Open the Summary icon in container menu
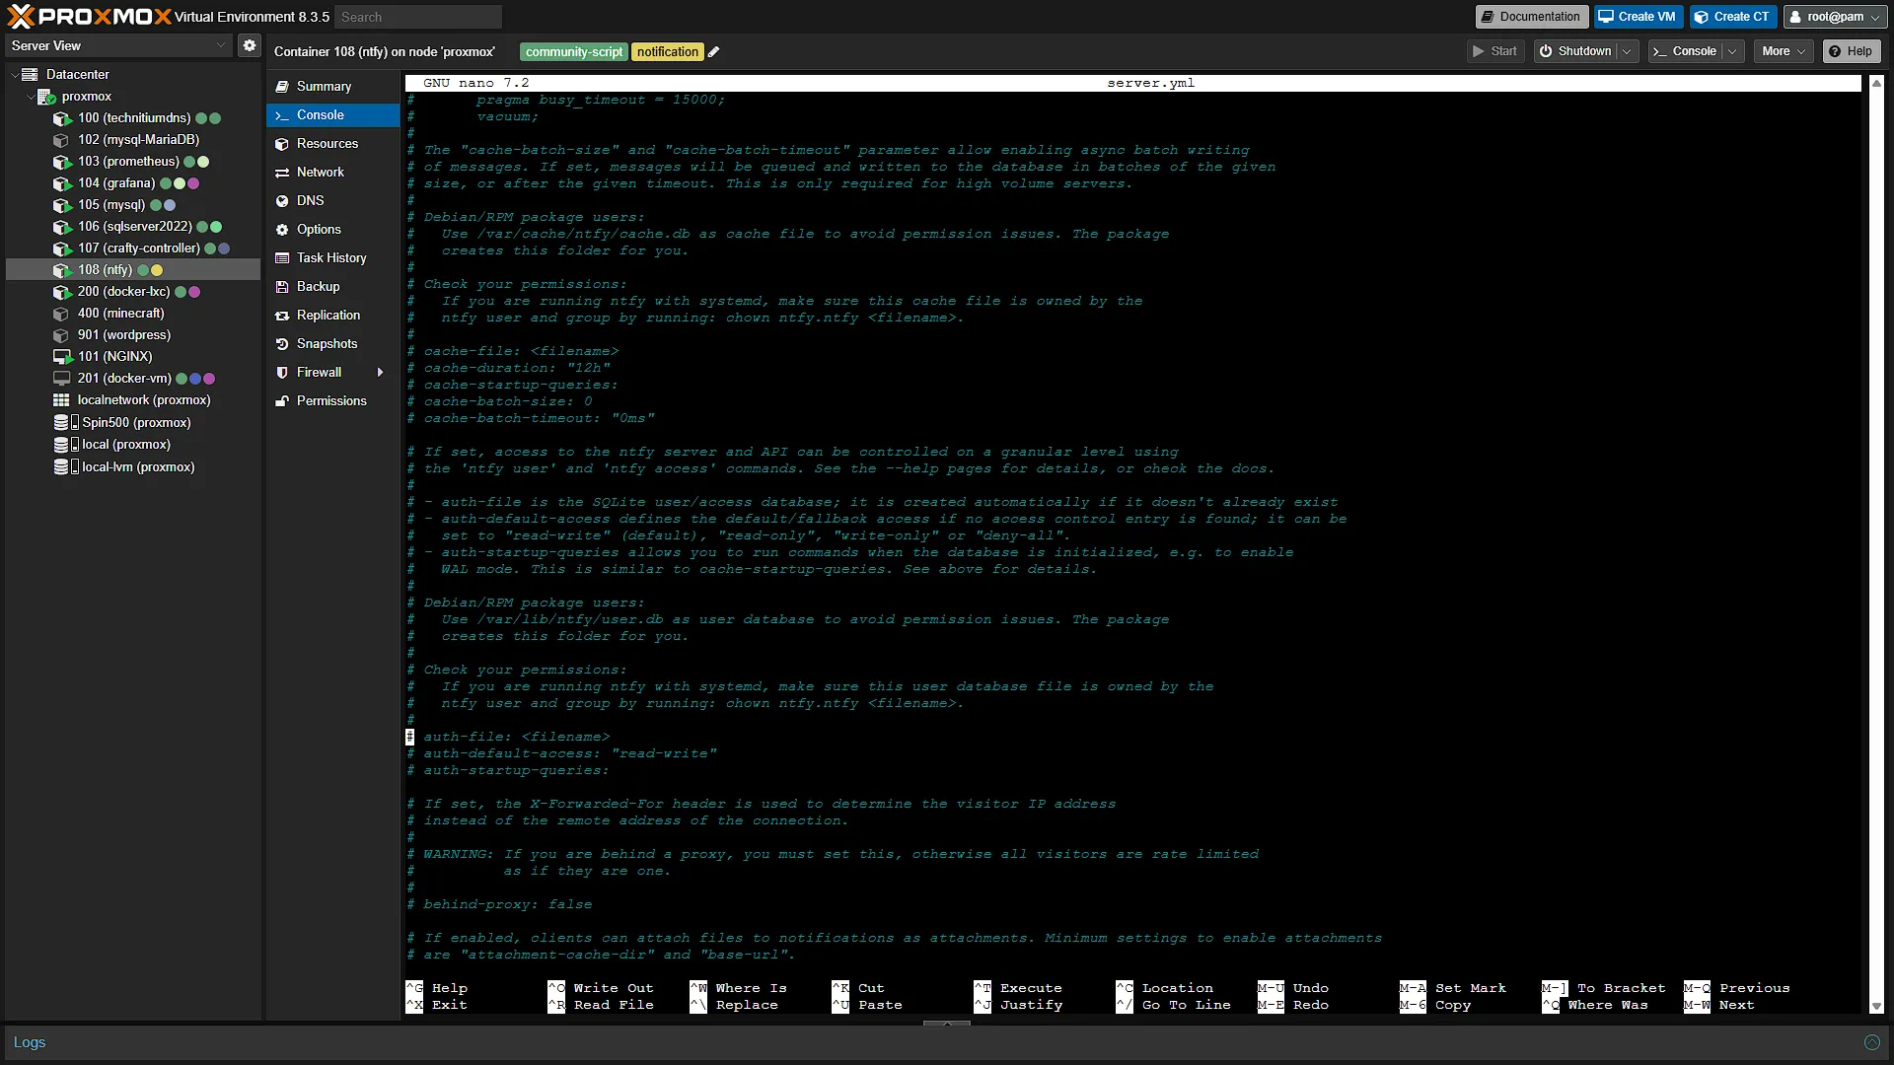The height and width of the screenshot is (1065, 1894). pyautogui.click(x=282, y=87)
